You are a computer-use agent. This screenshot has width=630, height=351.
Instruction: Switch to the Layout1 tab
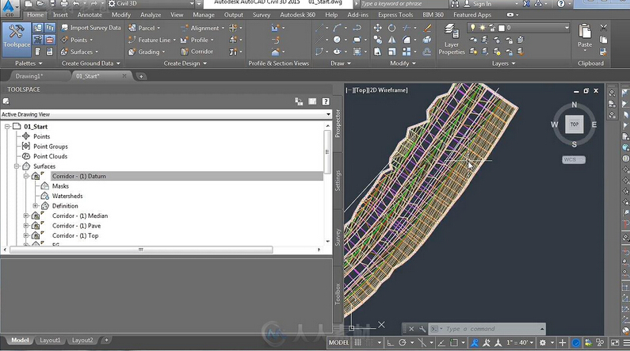coord(50,340)
